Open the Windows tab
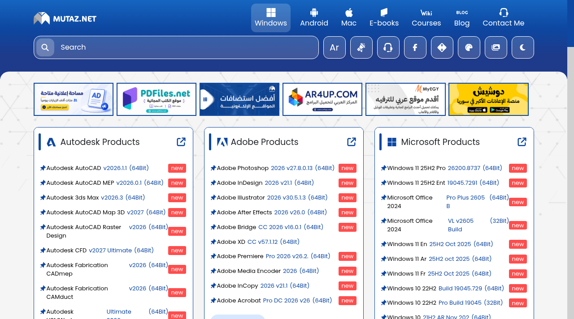 pyautogui.click(x=271, y=18)
